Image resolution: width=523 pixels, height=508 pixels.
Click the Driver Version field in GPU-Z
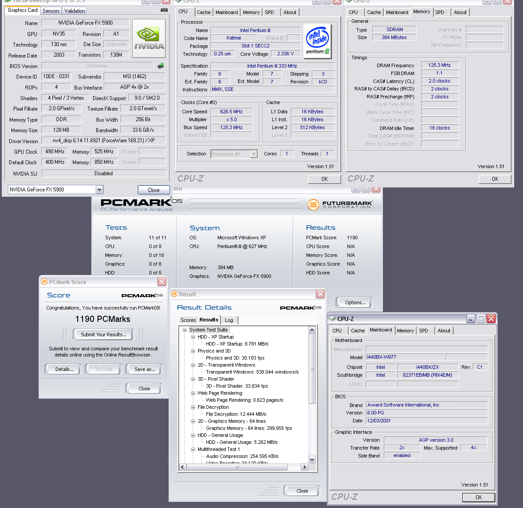coord(104,141)
